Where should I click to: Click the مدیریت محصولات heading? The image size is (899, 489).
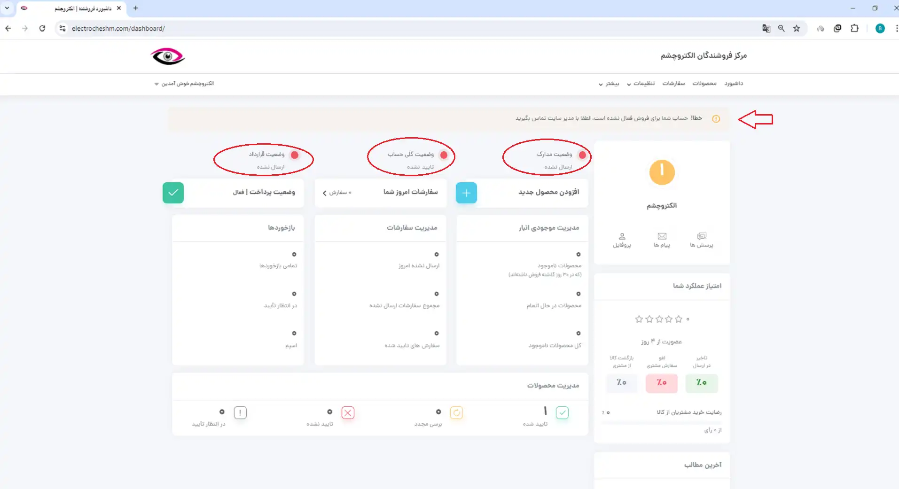(x=553, y=386)
